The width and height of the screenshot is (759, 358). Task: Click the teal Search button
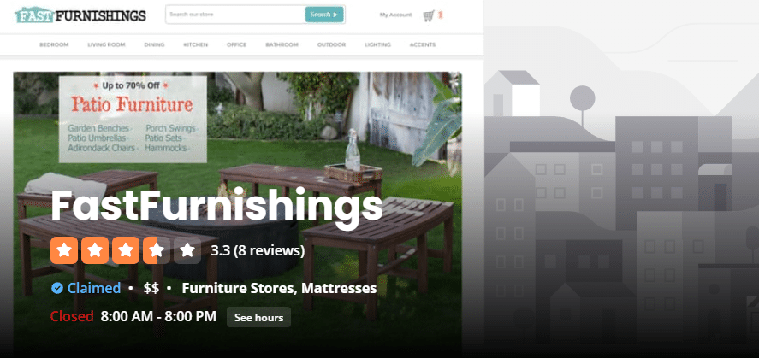click(x=324, y=15)
